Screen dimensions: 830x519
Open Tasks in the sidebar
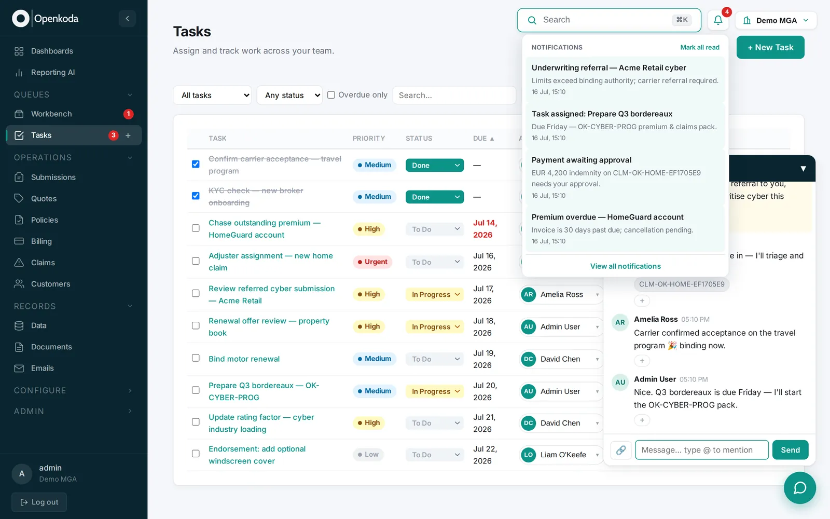74,135
